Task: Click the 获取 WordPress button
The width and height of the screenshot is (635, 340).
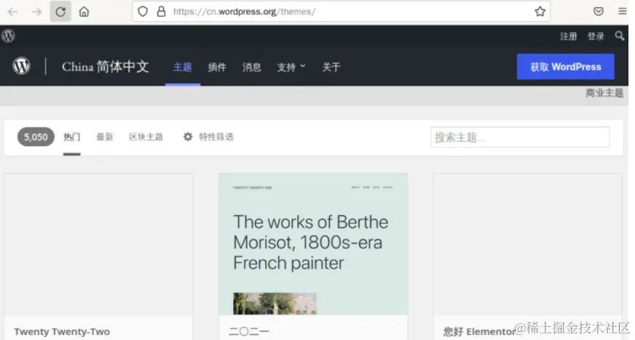Action: tap(565, 67)
